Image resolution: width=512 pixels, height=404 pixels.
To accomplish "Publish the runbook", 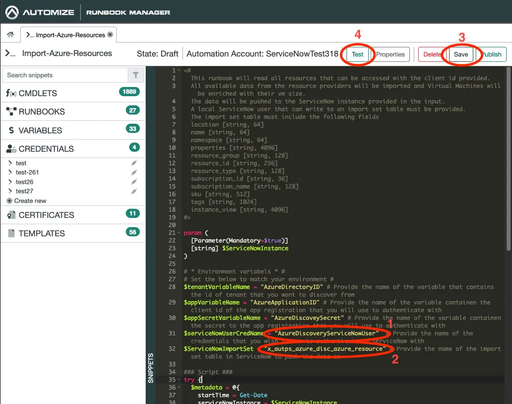I will (491, 55).
